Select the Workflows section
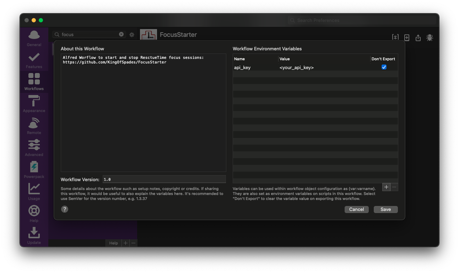This screenshot has width=459, height=273. coord(34,82)
